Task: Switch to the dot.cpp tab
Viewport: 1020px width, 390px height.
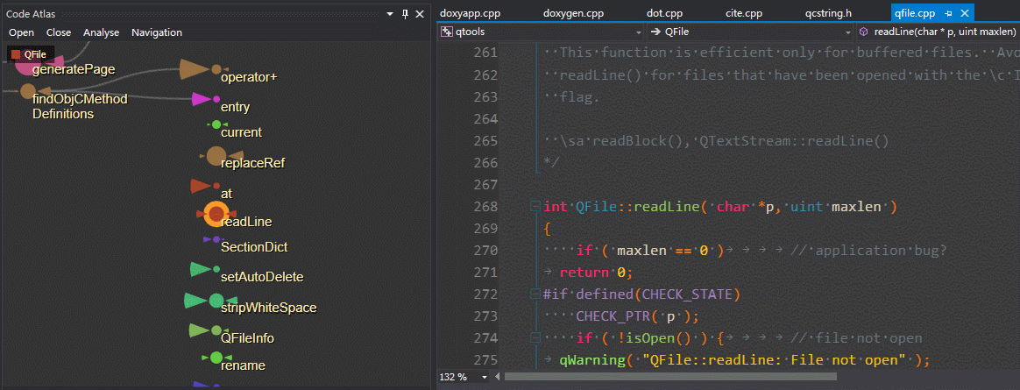Action: click(x=664, y=13)
